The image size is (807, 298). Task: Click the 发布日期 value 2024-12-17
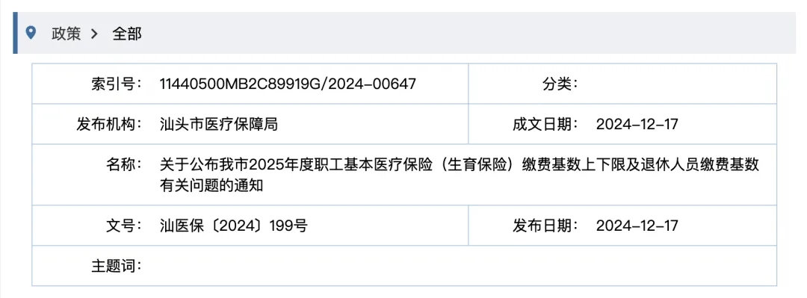[637, 226]
